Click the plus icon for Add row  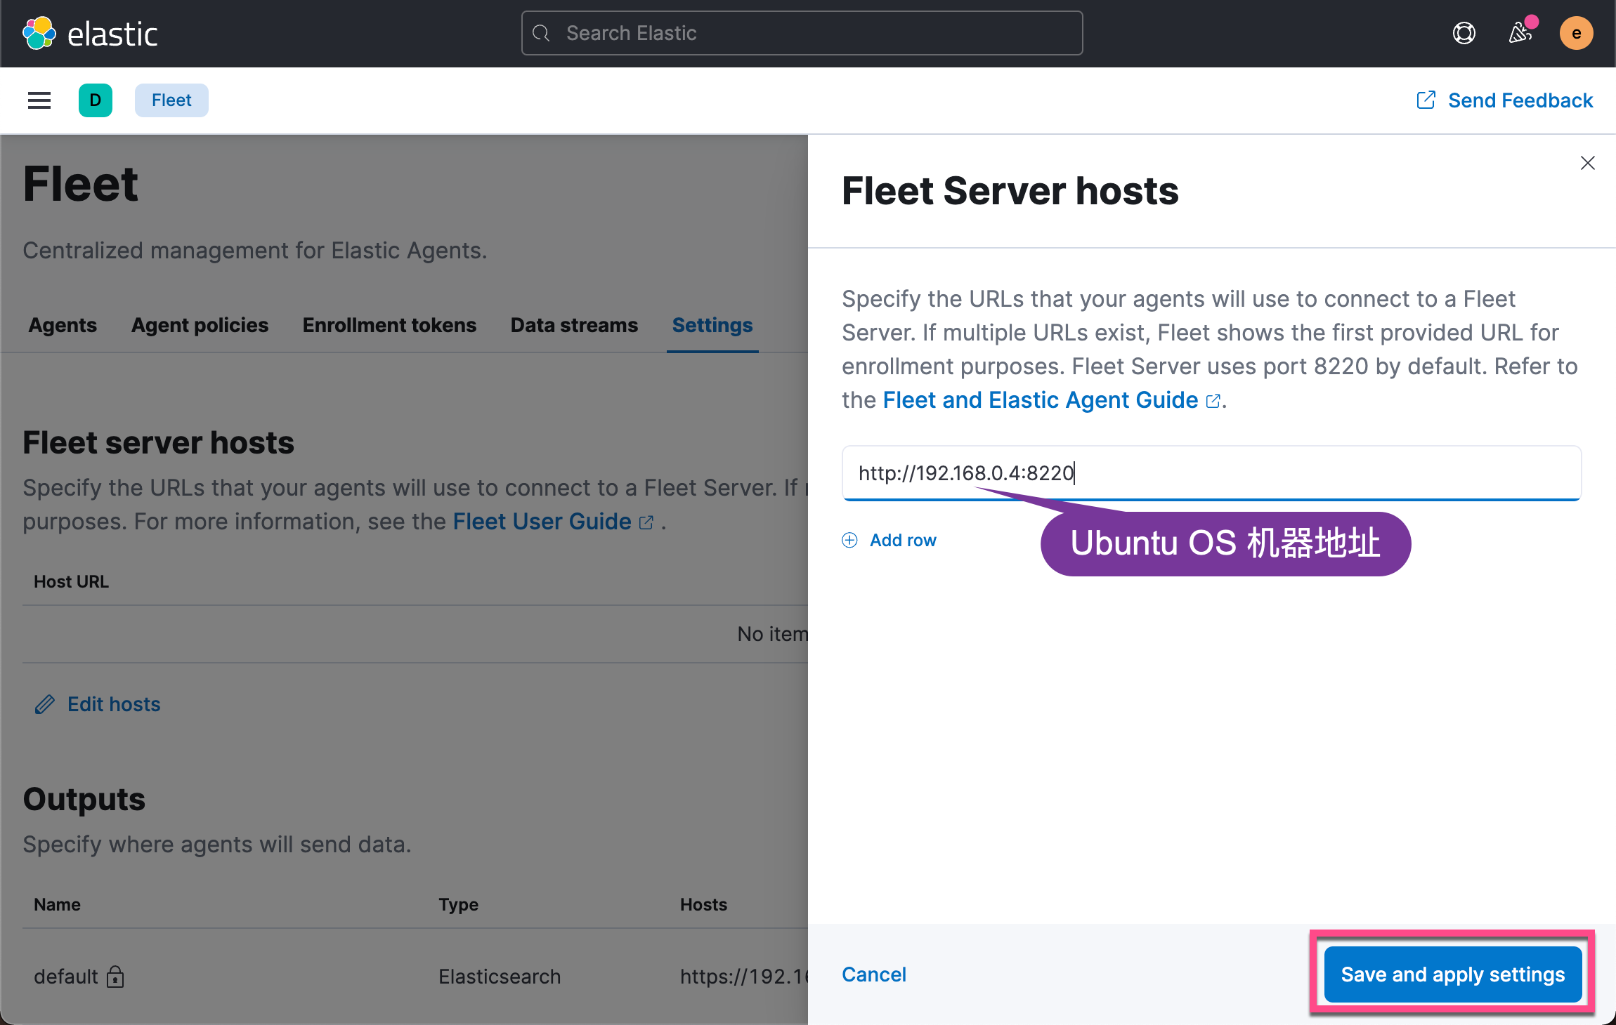click(x=849, y=540)
